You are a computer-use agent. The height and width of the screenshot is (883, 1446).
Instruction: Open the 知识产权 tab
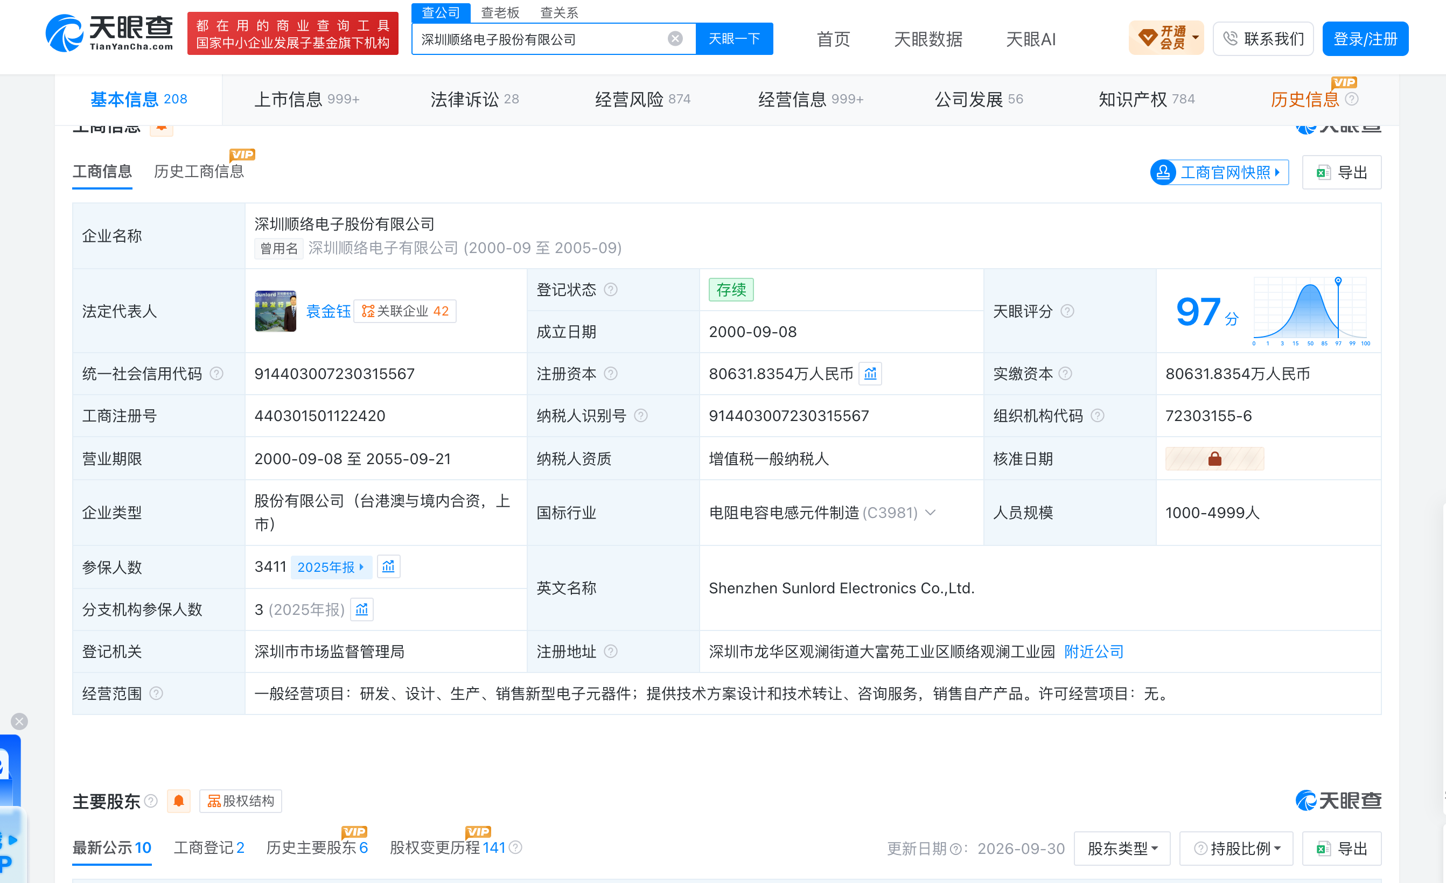pyautogui.click(x=1147, y=99)
